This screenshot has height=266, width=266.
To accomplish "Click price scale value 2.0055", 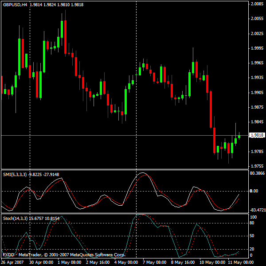I will click(x=257, y=19).
